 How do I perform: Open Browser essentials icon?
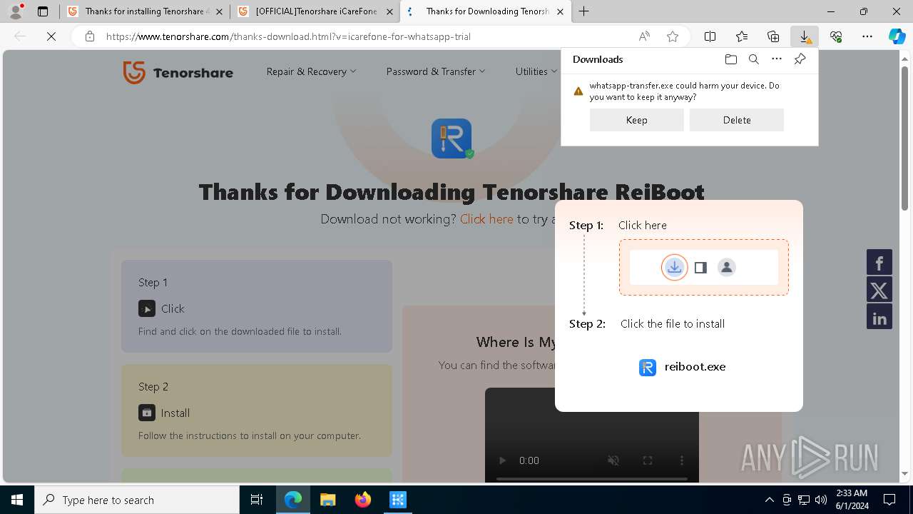click(836, 36)
